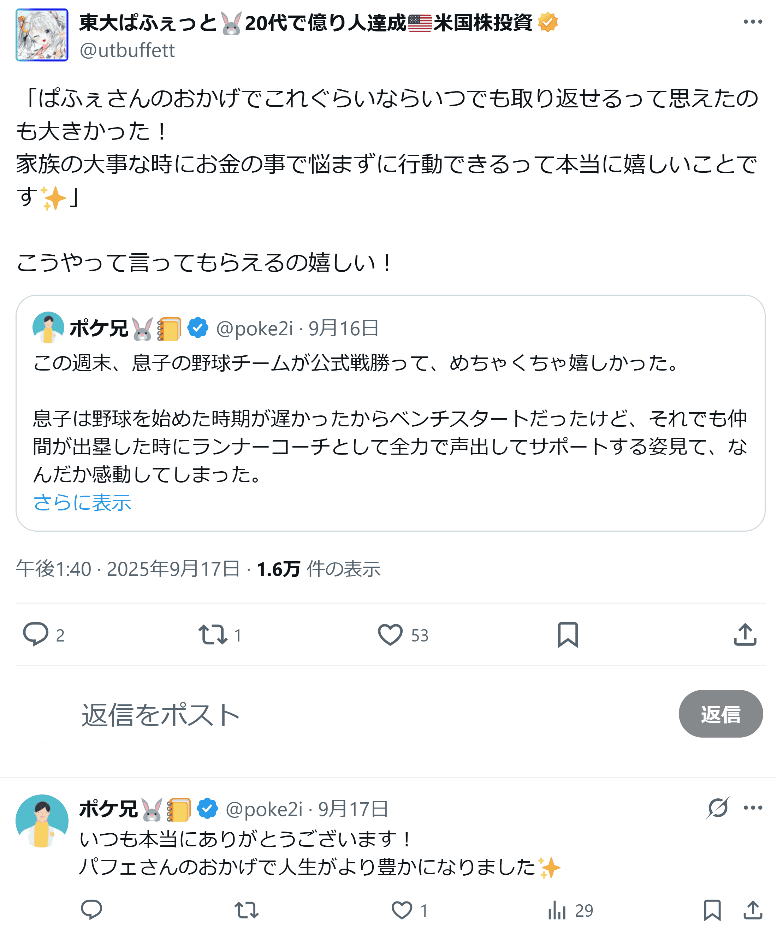The height and width of the screenshot is (934, 777).
Task: Open poke2i's avatar in the reply
Action: tap(42, 821)
